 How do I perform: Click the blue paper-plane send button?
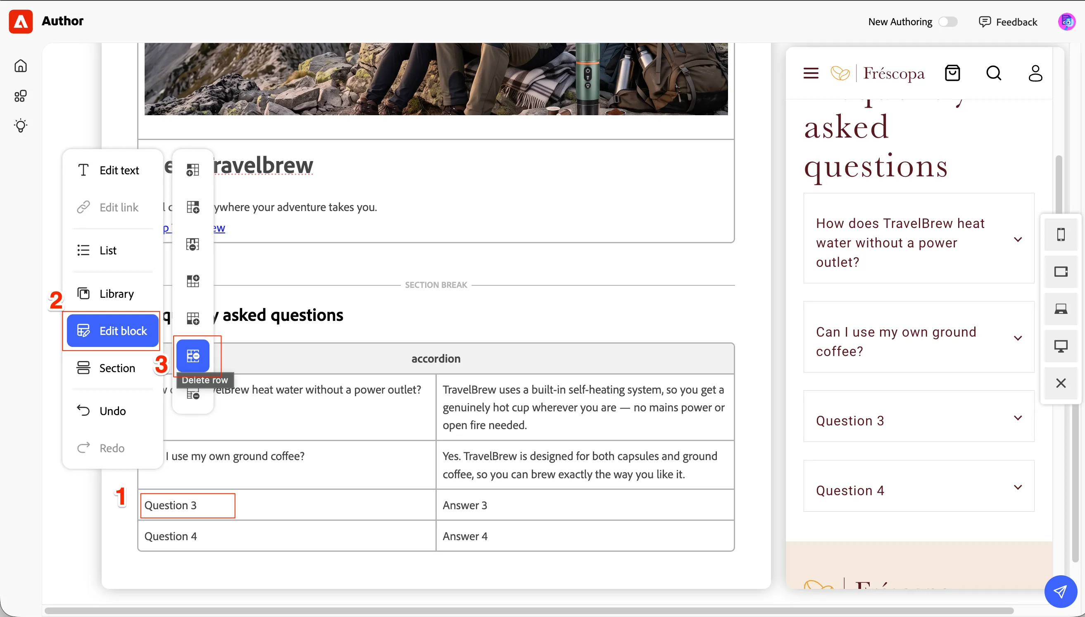1061,591
